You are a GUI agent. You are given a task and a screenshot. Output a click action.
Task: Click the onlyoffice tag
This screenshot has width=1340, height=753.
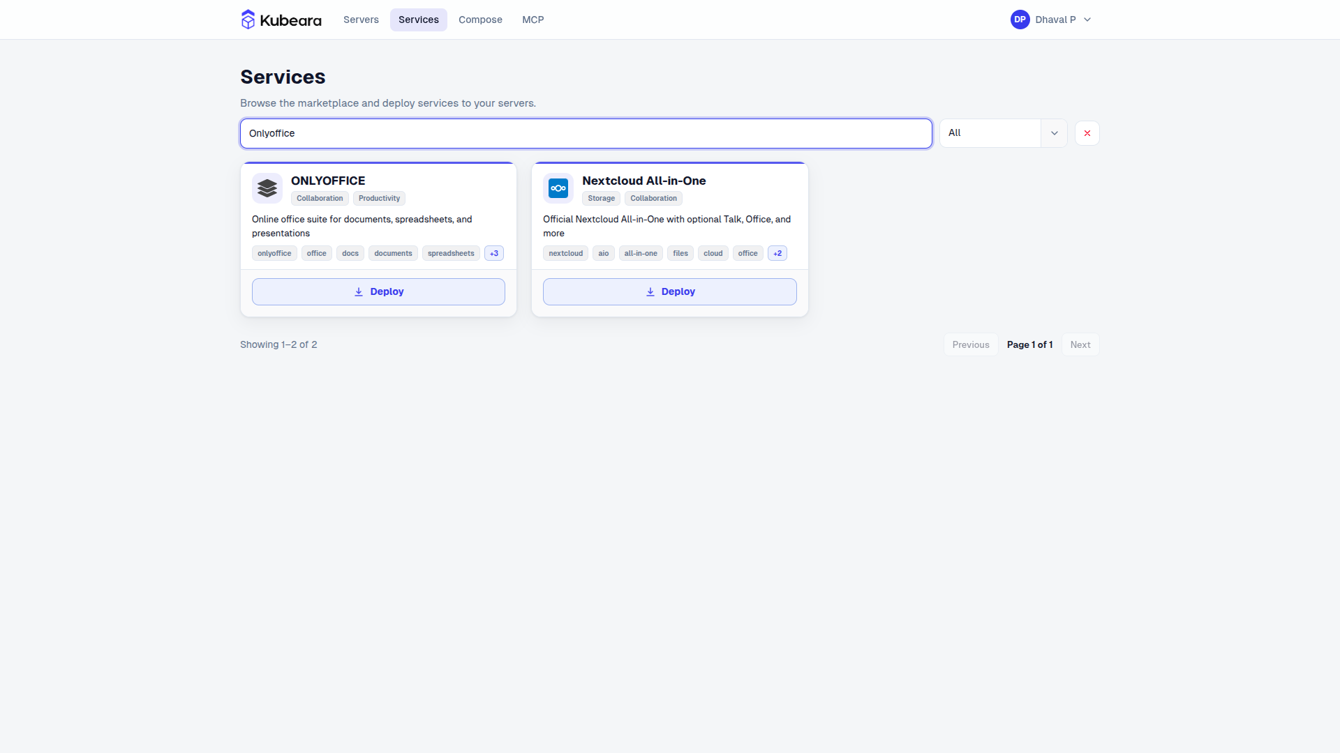click(274, 253)
